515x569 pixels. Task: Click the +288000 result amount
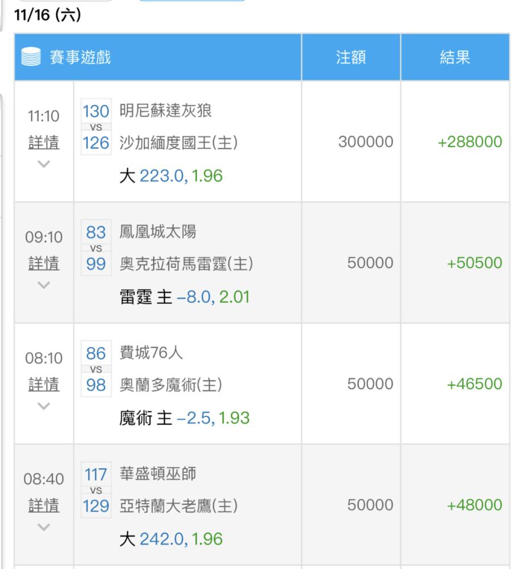click(x=469, y=142)
